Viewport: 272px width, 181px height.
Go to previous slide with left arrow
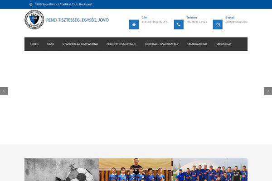pyautogui.click(x=4, y=91)
